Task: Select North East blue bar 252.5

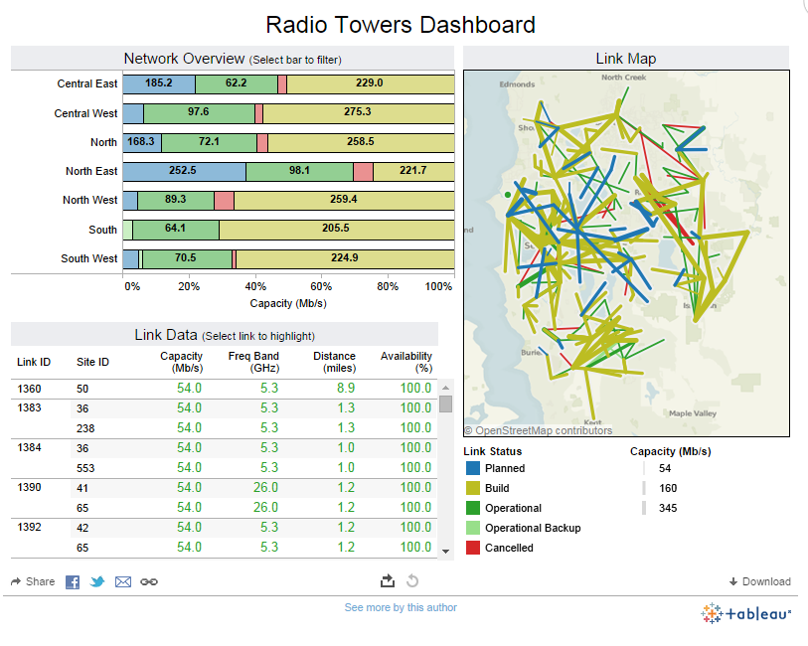Action: (184, 172)
